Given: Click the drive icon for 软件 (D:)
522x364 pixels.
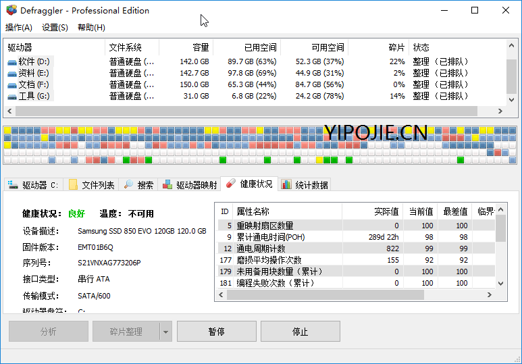Looking at the screenshot, I should tap(12, 62).
